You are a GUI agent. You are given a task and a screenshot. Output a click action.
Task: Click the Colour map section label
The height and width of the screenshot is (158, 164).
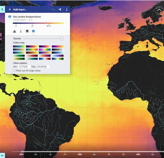(19, 43)
